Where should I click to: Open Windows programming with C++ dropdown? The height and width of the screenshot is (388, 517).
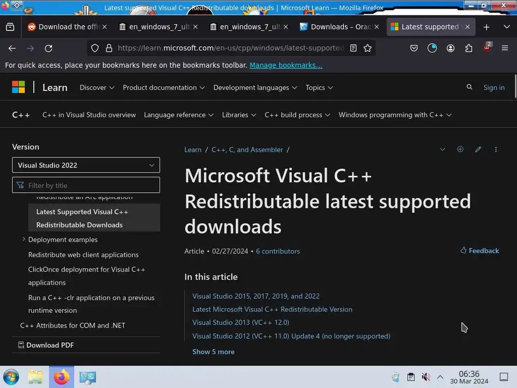(x=395, y=115)
